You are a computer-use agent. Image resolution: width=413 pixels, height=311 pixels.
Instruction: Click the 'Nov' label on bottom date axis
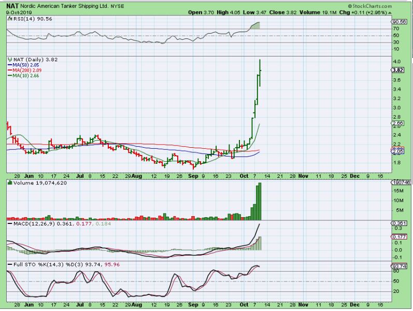(x=303, y=305)
